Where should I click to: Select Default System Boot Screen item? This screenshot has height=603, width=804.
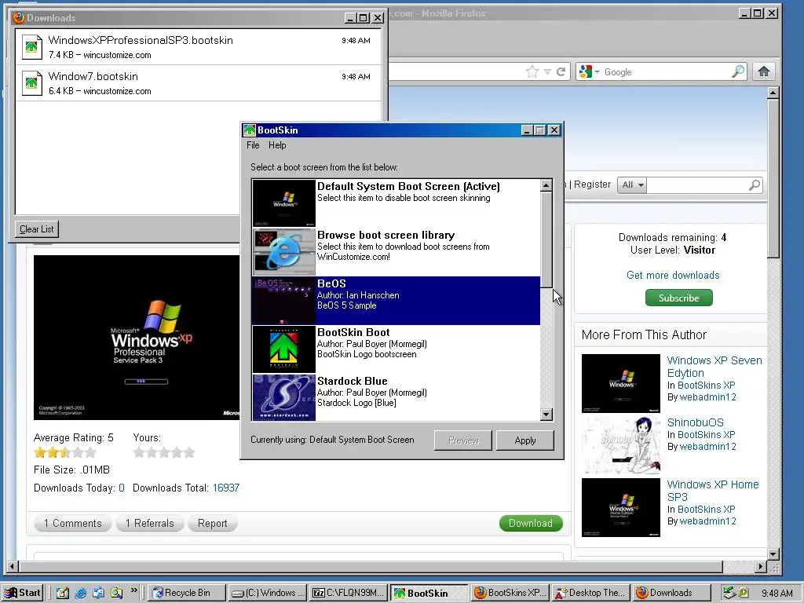396,203
